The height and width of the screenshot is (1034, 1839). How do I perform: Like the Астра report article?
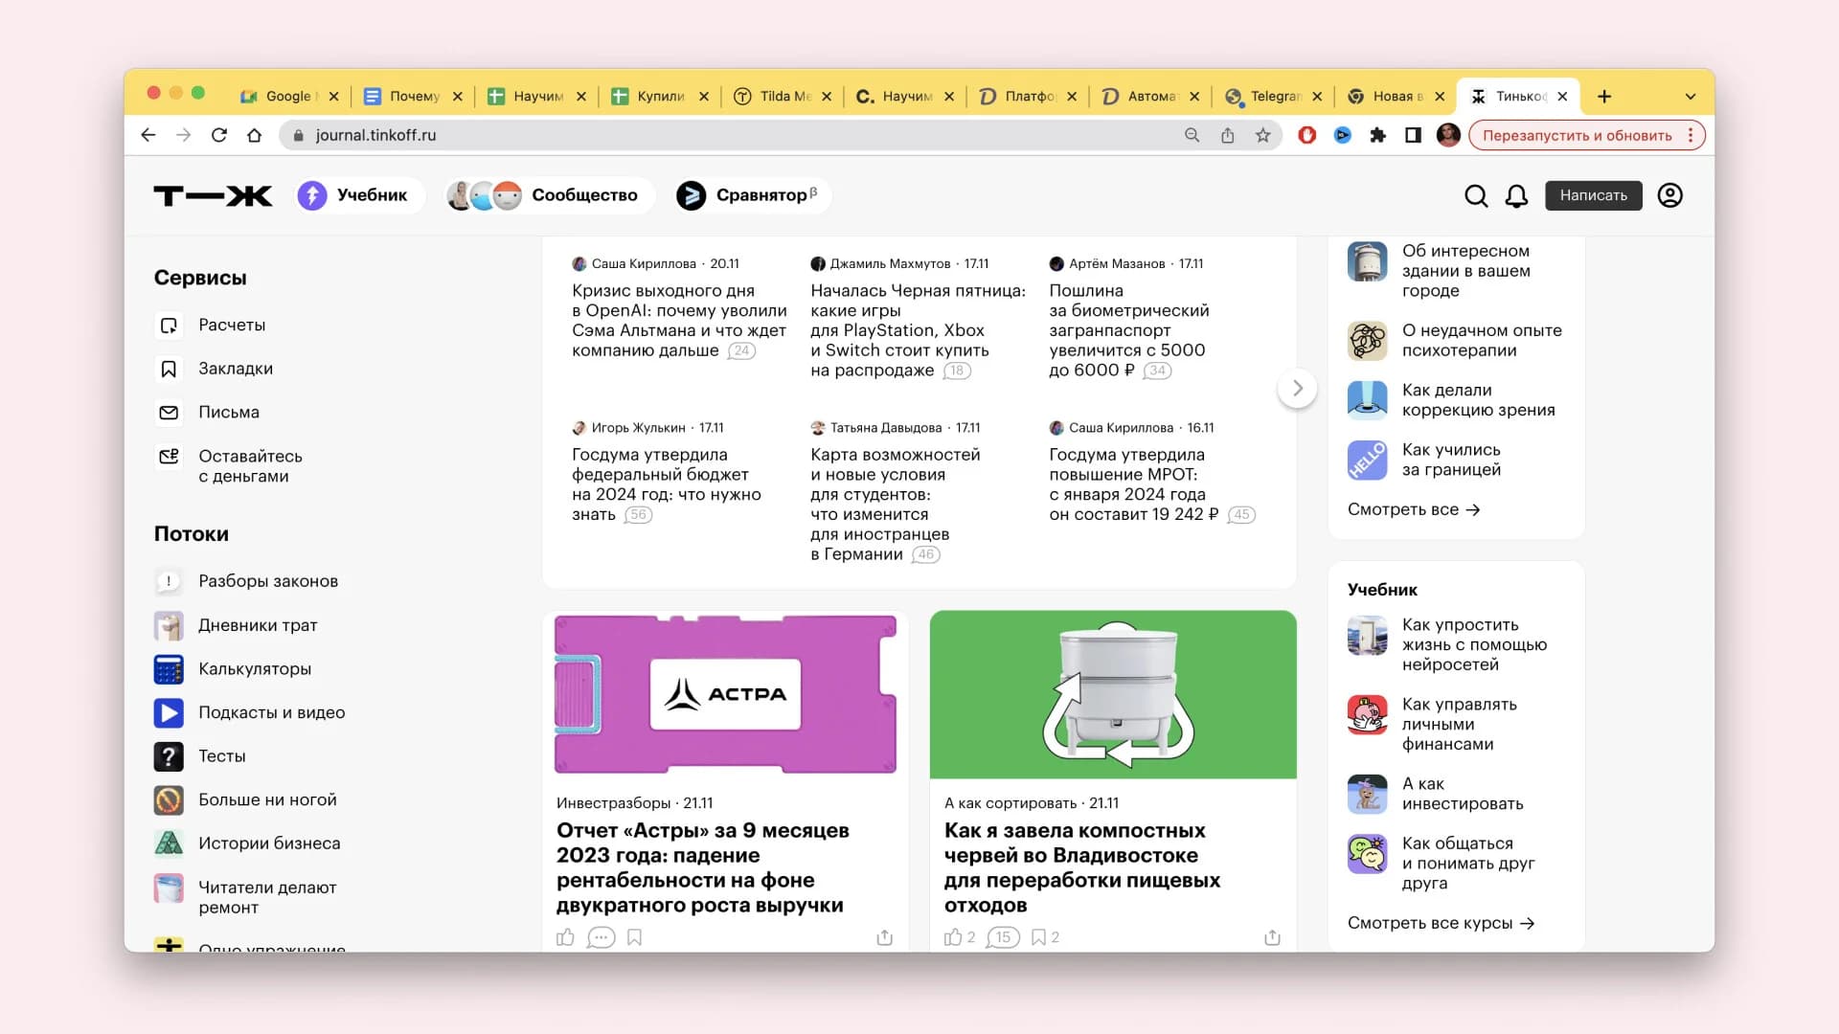point(565,937)
